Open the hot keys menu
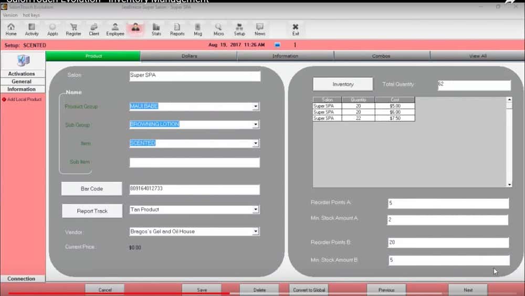This screenshot has height=296, width=525. [x=31, y=15]
